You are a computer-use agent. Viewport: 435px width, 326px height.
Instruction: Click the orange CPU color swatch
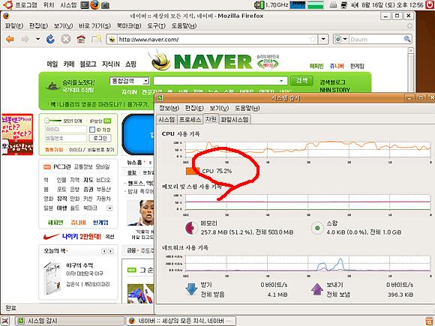(x=193, y=171)
